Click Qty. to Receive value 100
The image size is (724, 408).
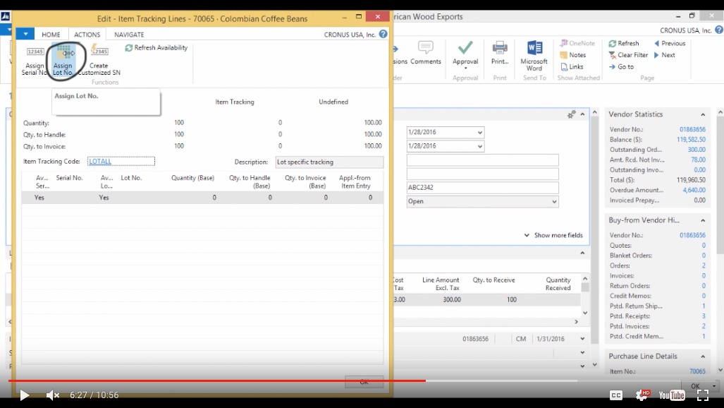coord(512,299)
